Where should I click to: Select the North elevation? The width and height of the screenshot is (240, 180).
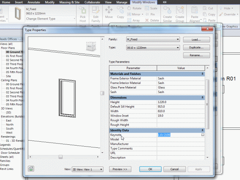click(x=10, y=124)
